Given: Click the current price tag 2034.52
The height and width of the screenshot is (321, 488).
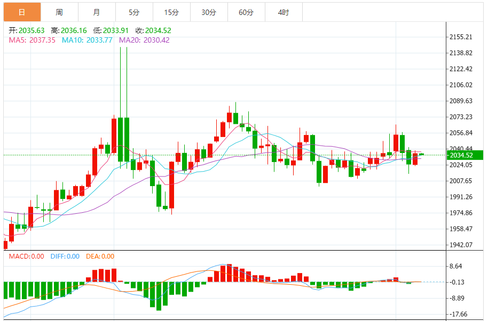Looking at the screenshot, I should pyautogui.click(x=465, y=155).
